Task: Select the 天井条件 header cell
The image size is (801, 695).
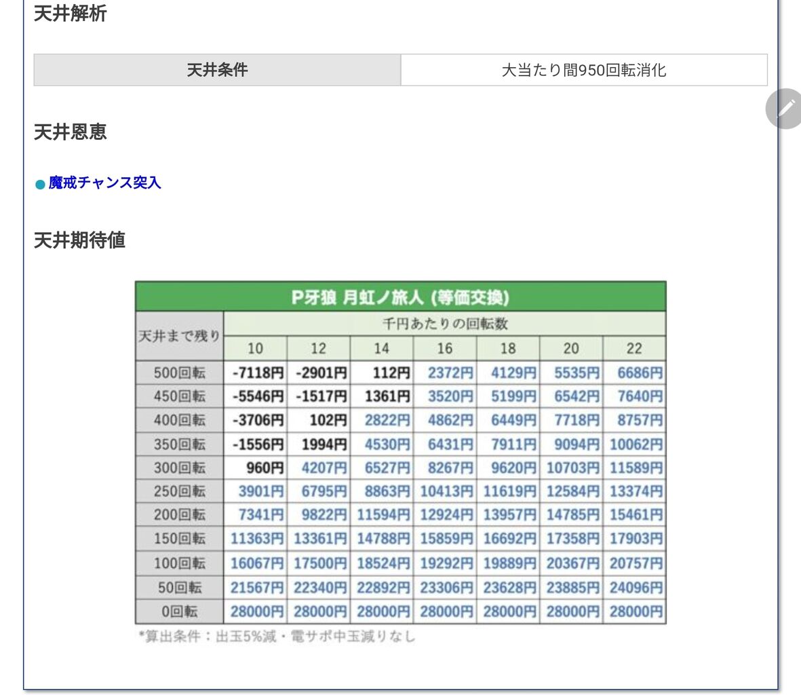Action: pyautogui.click(x=217, y=70)
